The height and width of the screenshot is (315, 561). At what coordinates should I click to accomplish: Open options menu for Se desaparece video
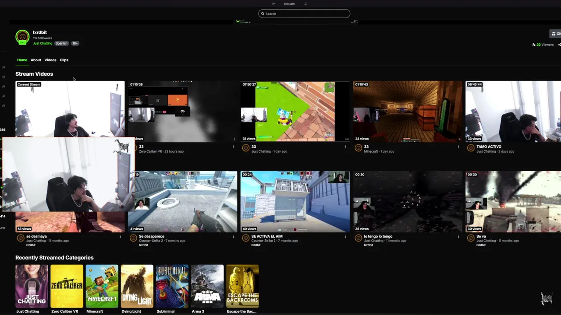coord(233,237)
